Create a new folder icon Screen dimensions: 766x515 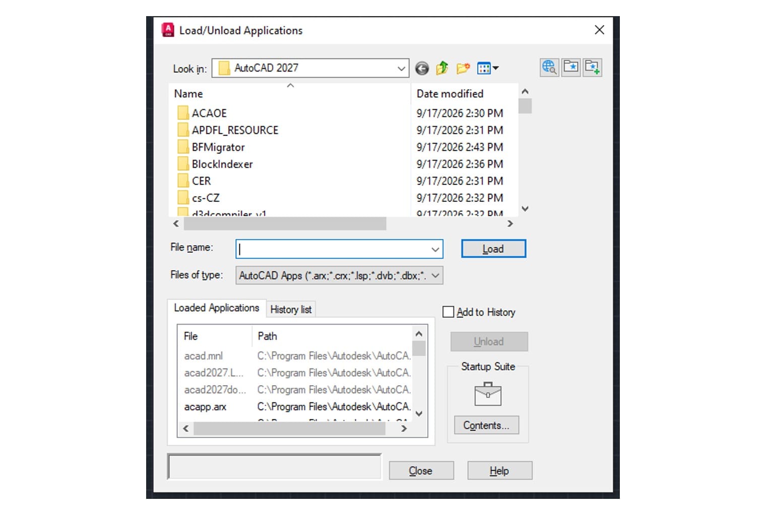pyautogui.click(x=463, y=68)
